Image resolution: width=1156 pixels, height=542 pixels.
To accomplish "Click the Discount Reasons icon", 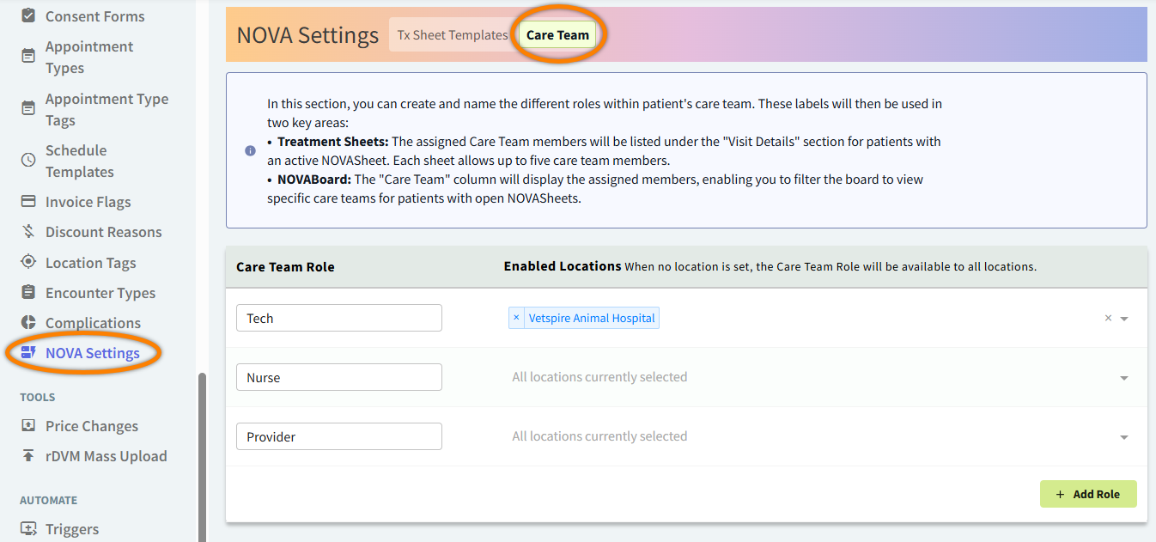I will click(28, 232).
